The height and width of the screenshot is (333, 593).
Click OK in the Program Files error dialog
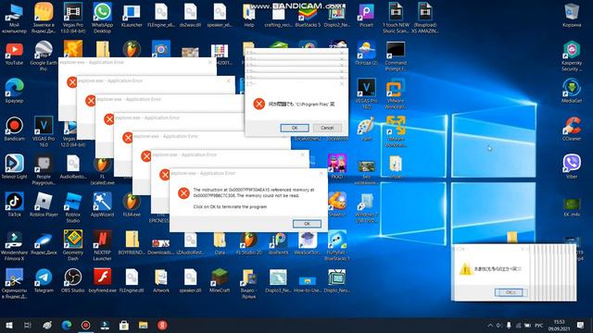295,128
